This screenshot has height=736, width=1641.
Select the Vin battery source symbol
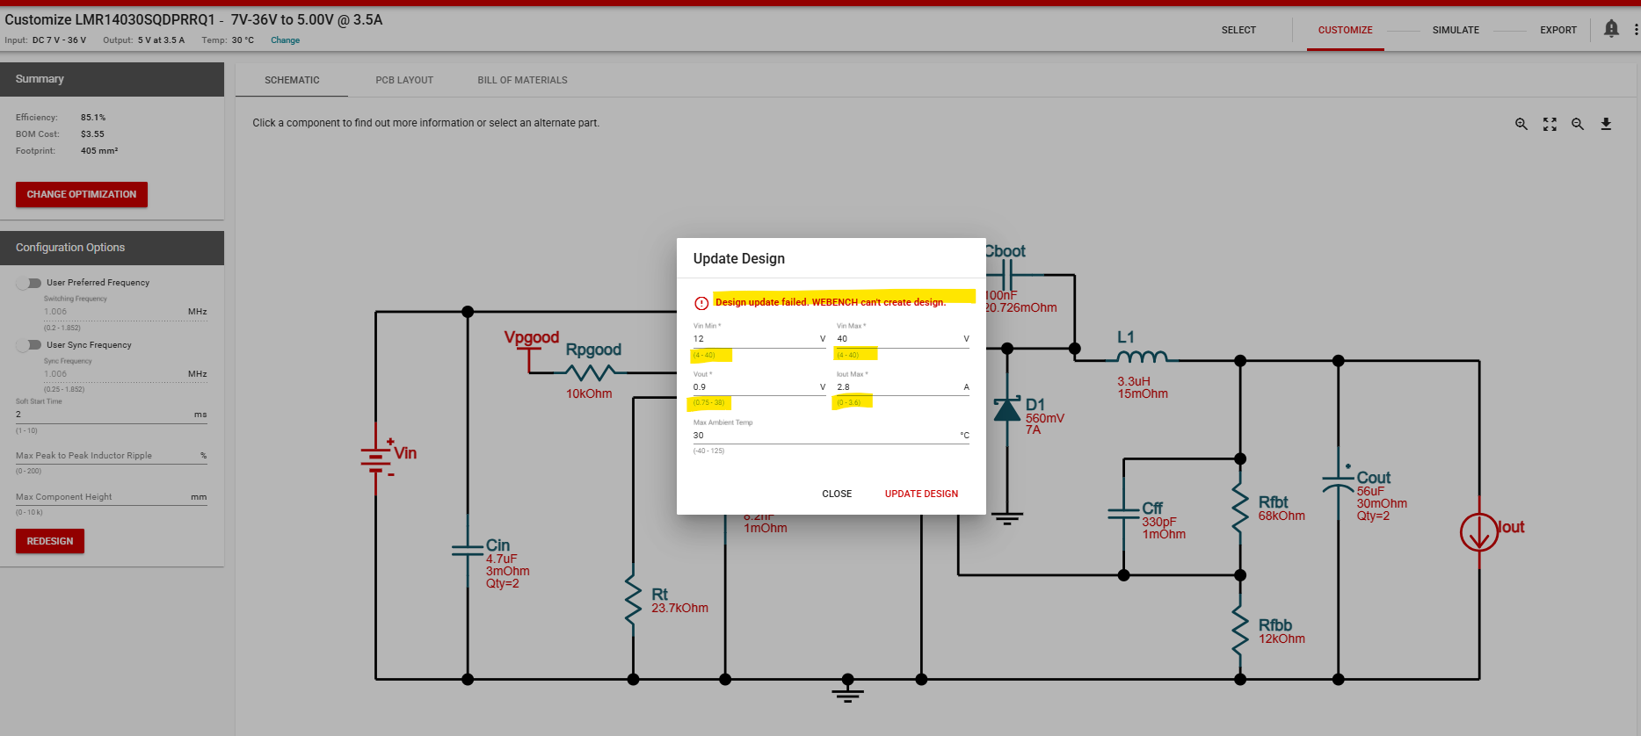coord(376,458)
